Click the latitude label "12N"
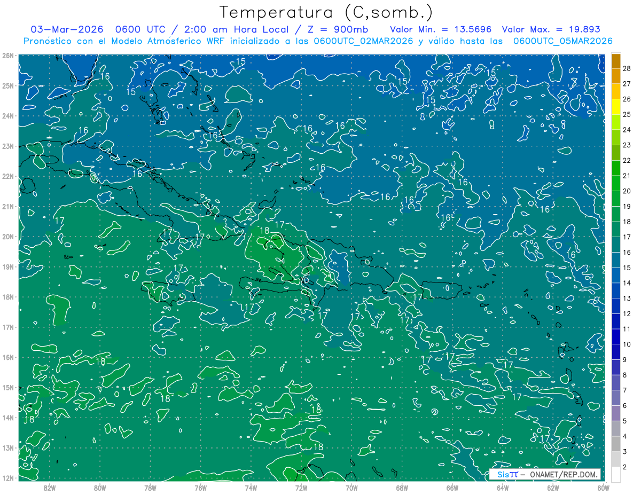 [x=7, y=478]
